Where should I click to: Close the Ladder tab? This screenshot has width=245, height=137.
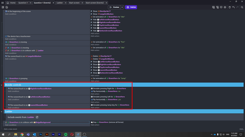66,3
